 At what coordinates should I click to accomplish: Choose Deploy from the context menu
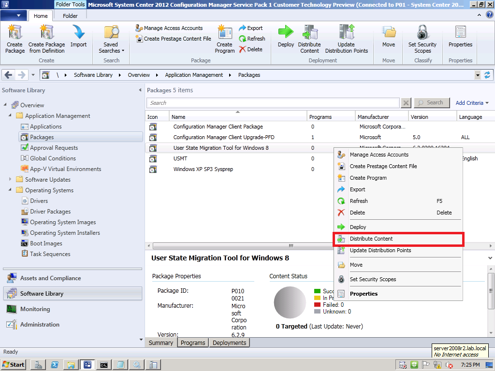pyautogui.click(x=398, y=227)
